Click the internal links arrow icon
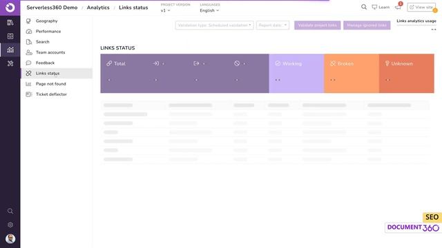Viewport: 442px width, 248px height. point(156,63)
